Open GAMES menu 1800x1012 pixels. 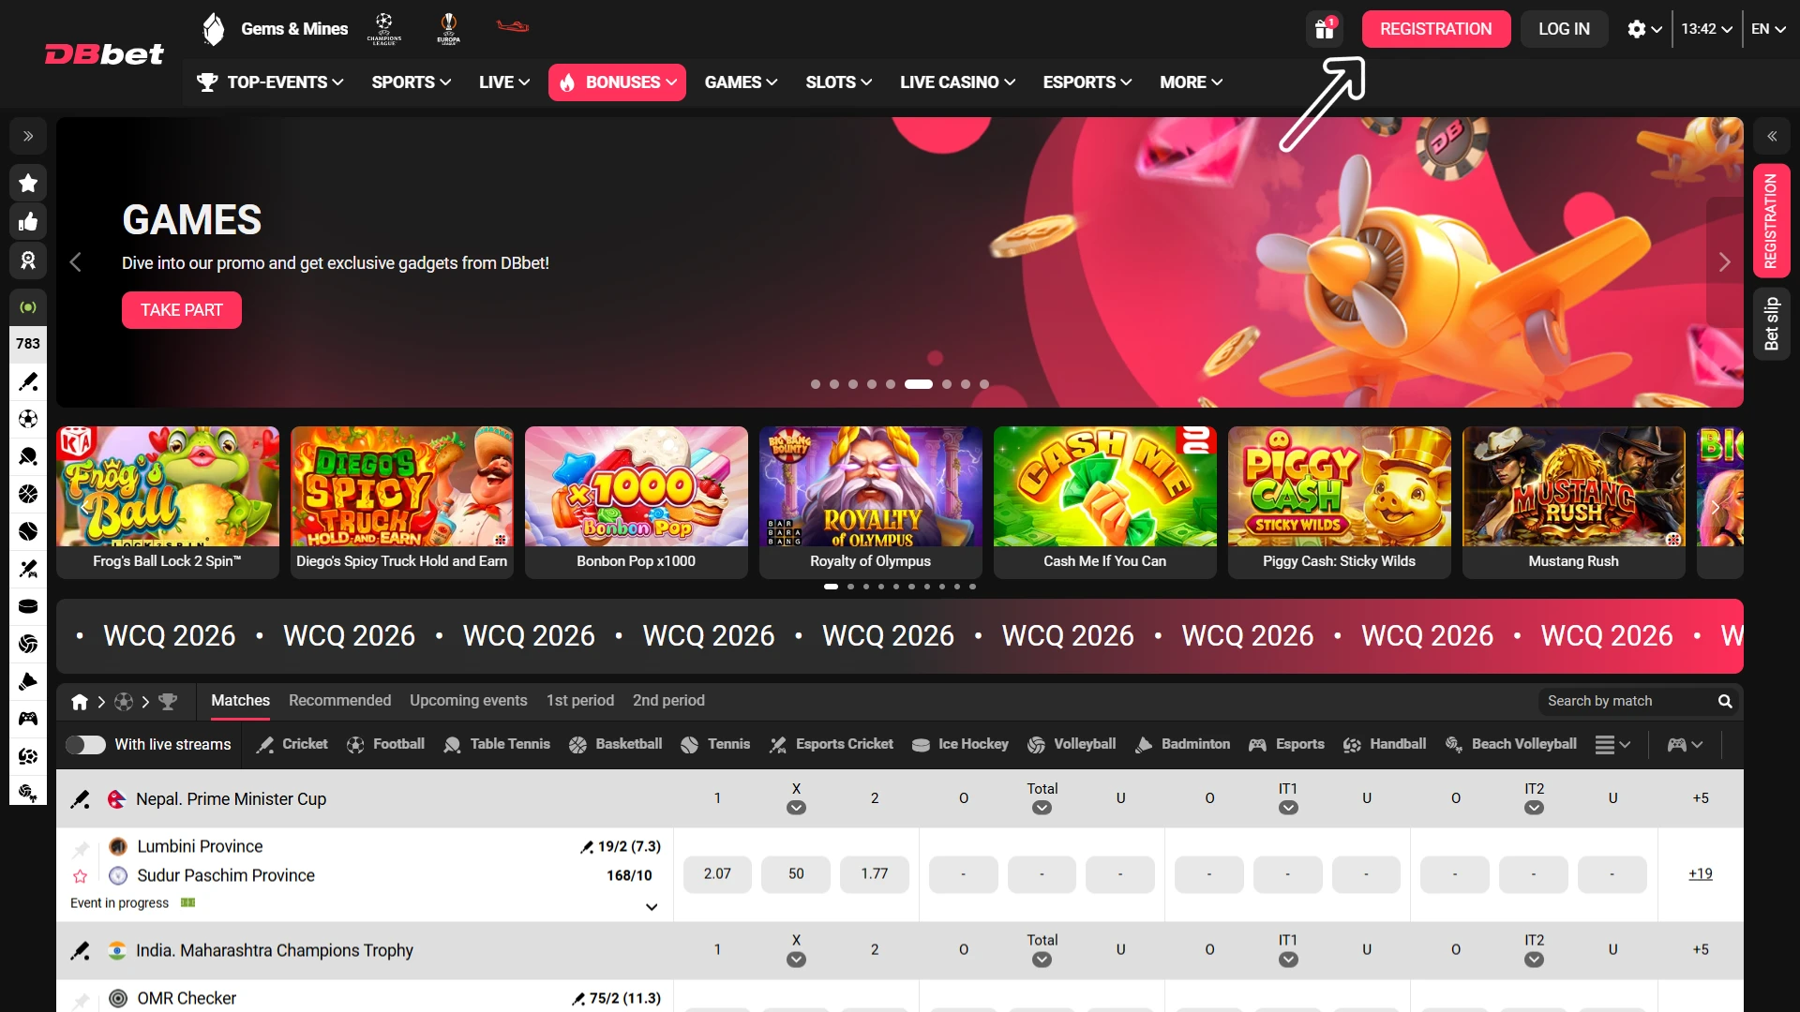[741, 82]
